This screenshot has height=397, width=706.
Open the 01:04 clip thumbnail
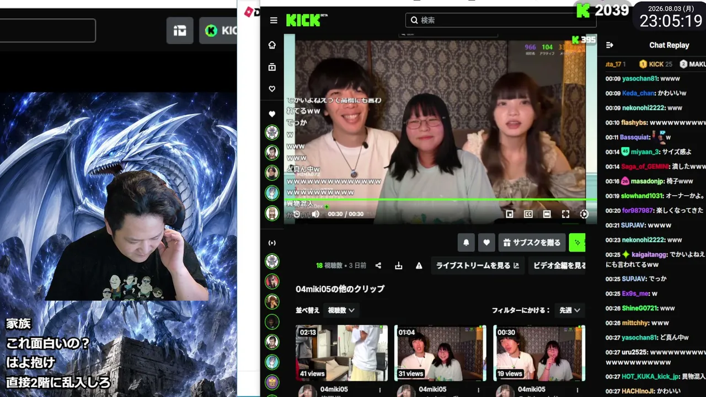coord(440,353)
